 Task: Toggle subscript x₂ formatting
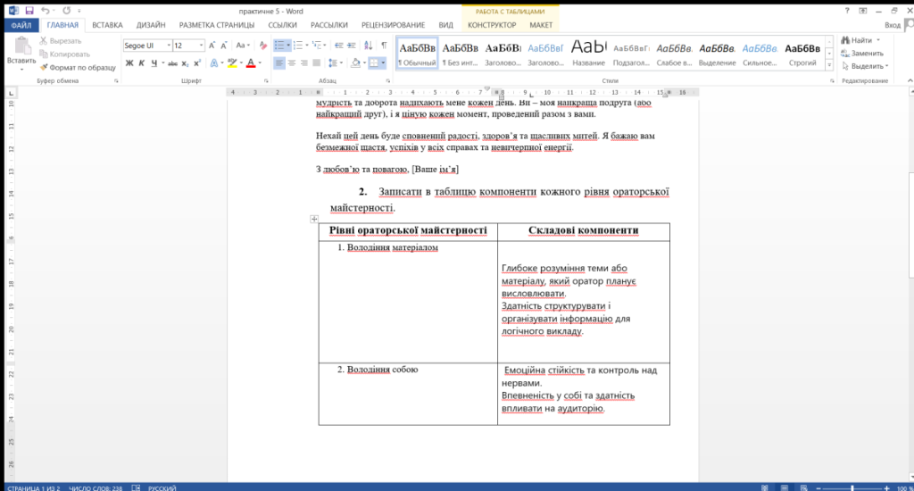coord(186,63)
